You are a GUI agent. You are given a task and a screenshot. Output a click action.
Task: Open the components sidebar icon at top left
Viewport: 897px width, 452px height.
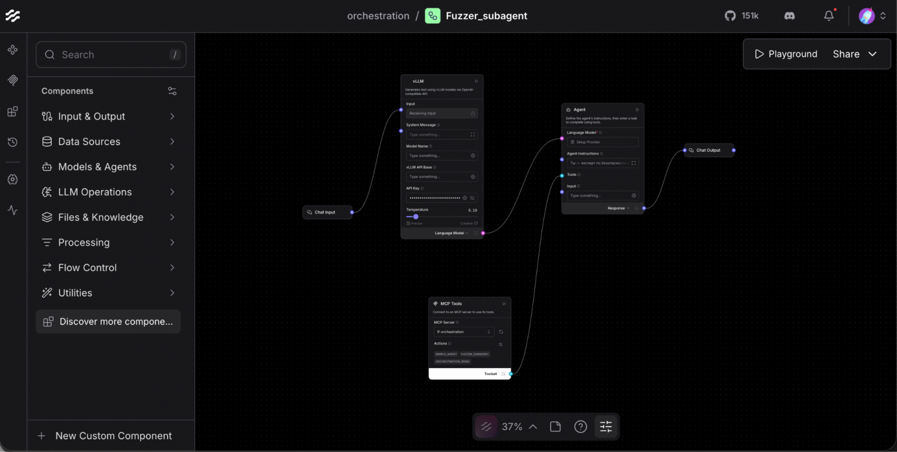pyautogui.click(x=13, y=50)
